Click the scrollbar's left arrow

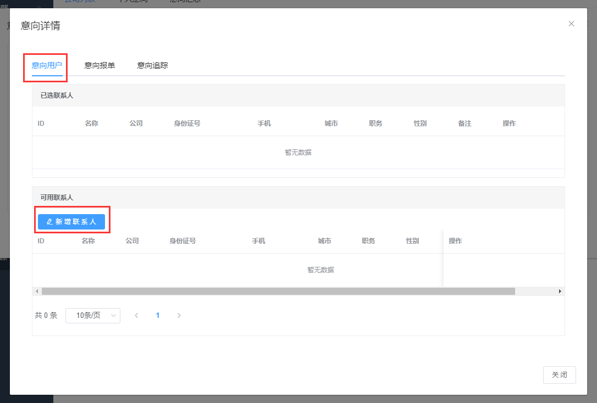pyautogui.click(x=37, y=291)
